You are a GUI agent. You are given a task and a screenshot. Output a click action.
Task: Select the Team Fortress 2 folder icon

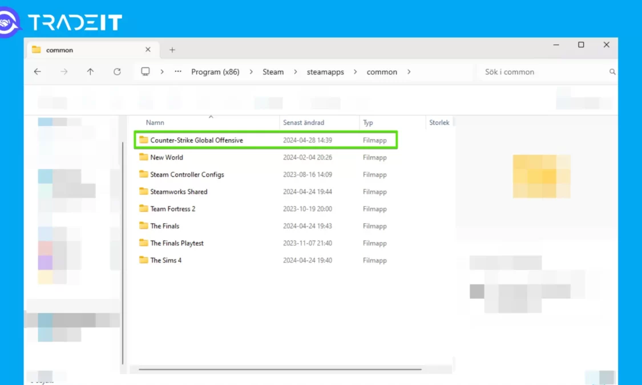143,209
